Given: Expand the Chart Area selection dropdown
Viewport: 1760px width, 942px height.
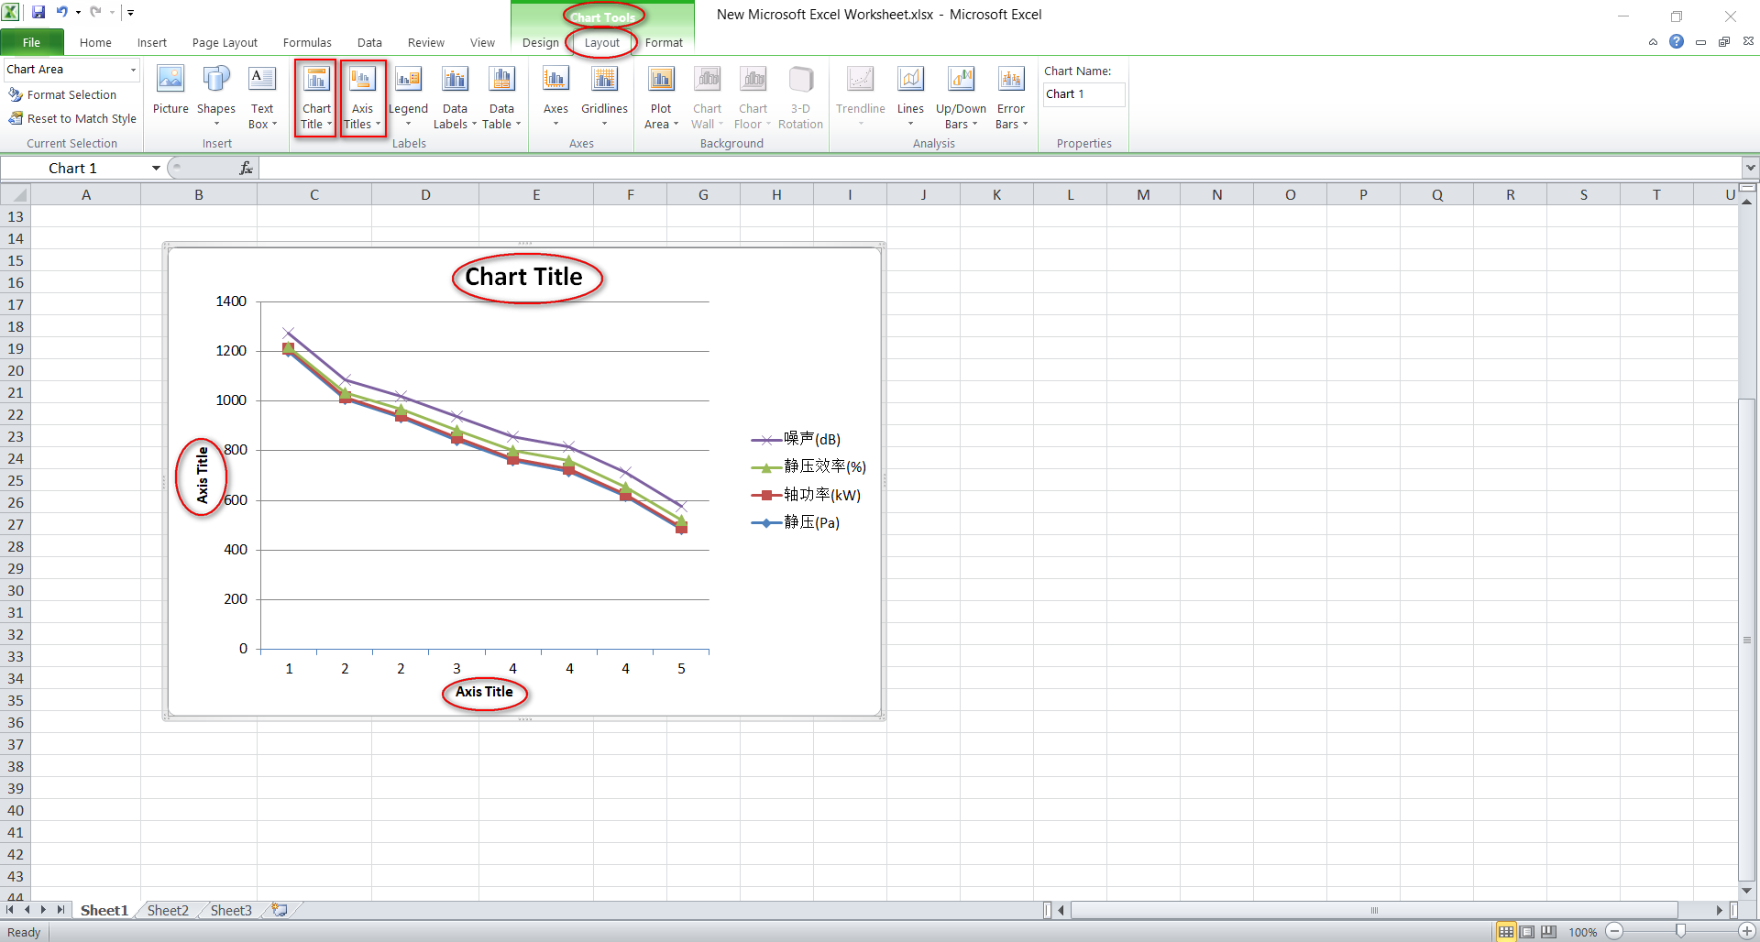Looking at the screenshot, I should (x=133, y=70).
